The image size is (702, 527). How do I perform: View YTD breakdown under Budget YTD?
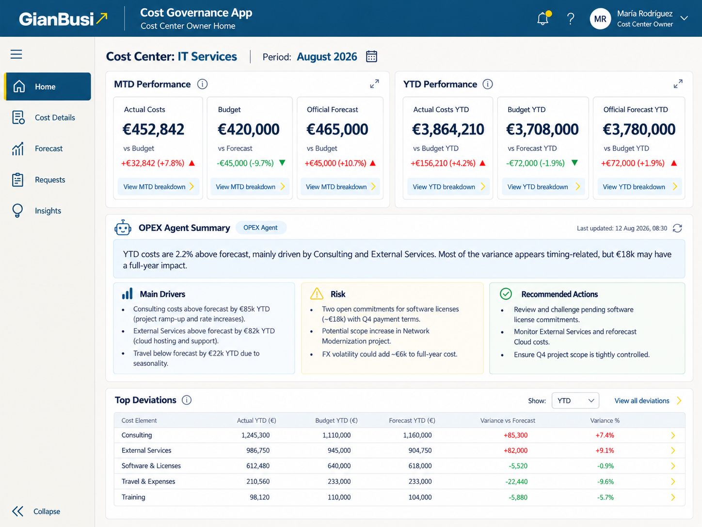tap(543, 186)
